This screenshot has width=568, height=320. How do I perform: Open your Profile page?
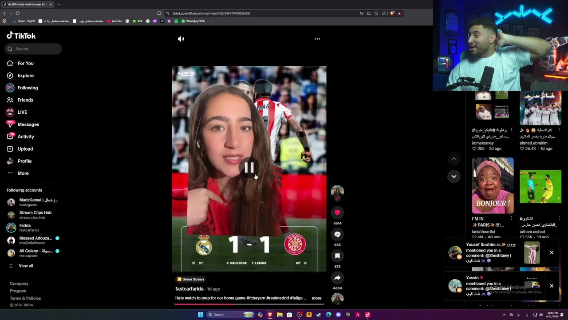[20, 161]
